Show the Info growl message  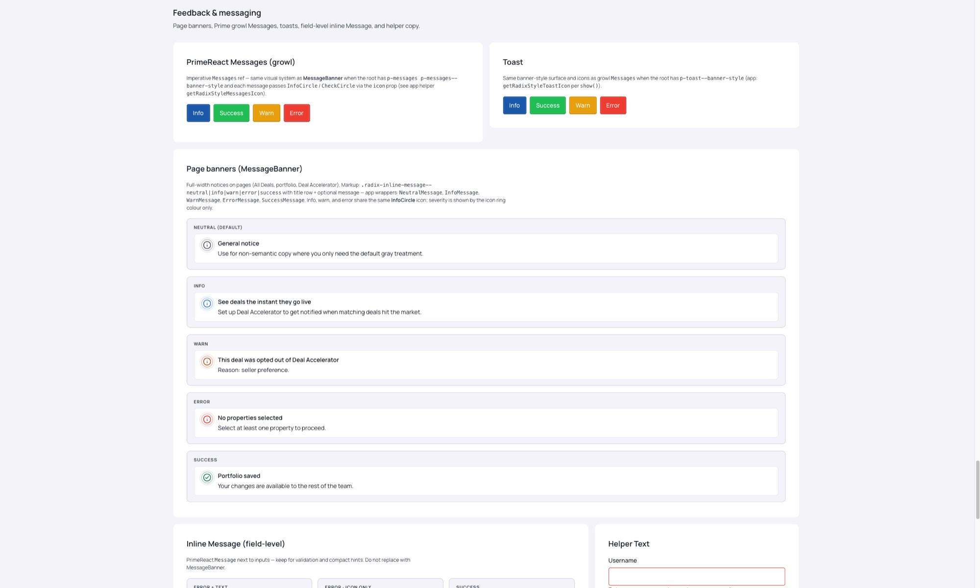point(198,113)
